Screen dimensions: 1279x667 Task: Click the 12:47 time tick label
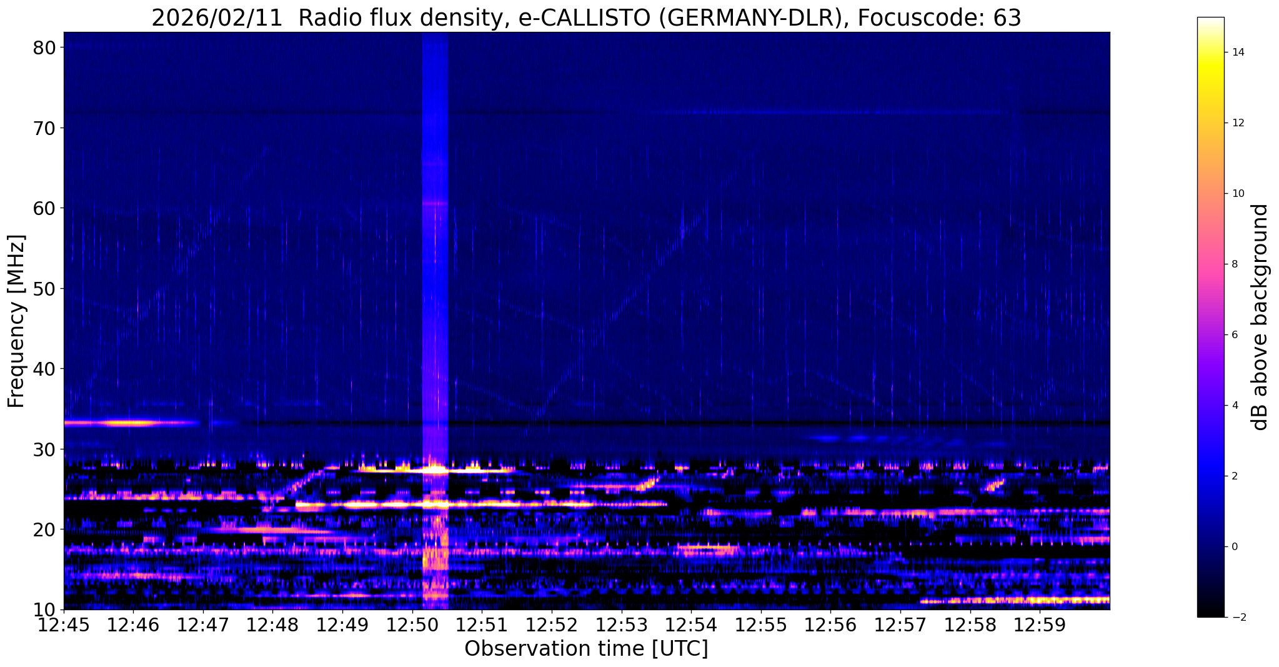point(203,625)
